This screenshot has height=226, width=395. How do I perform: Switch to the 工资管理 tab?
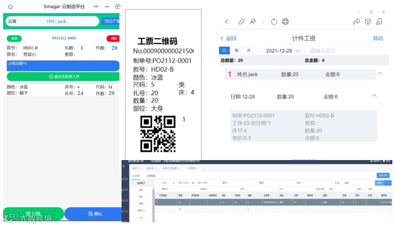[x=191, y=168]
